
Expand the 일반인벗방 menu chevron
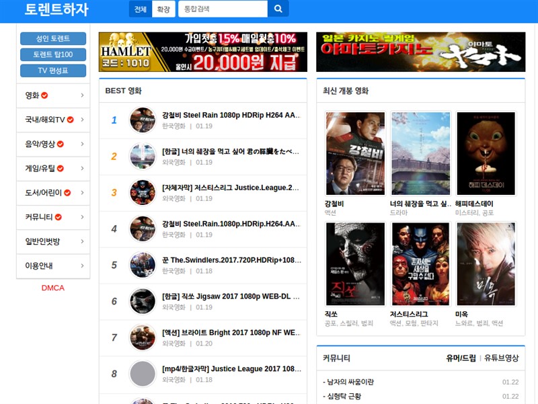(82, 241)
